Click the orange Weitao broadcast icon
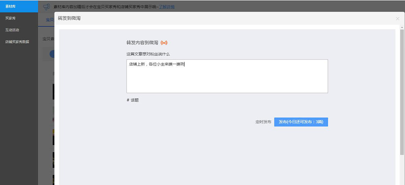The image size is (405, 185). (164, 42)
